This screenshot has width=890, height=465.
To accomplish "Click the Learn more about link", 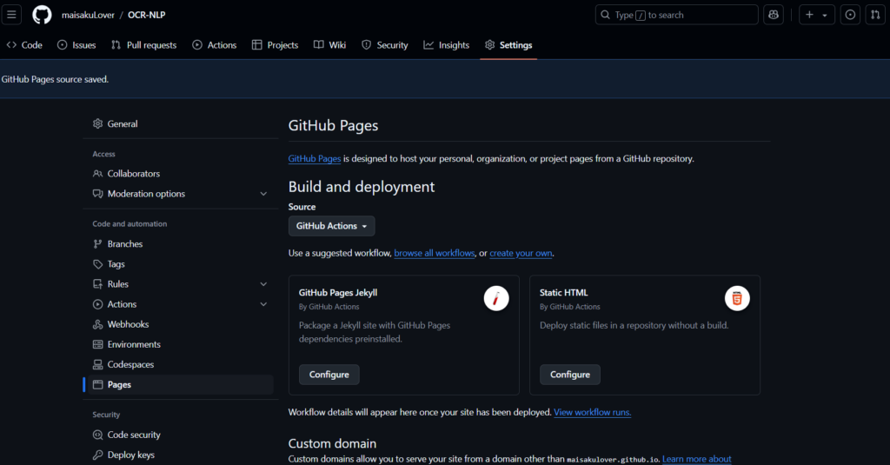I will [x=696, y=459].
